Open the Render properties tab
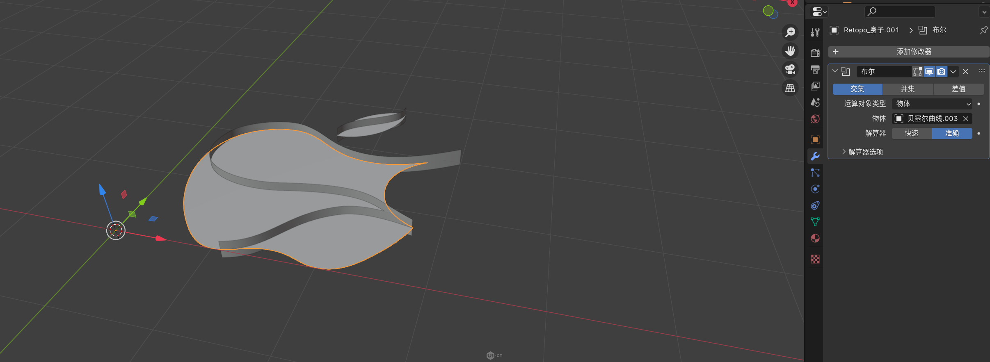This screenshot has height=362, width=990. coord(815,52)
